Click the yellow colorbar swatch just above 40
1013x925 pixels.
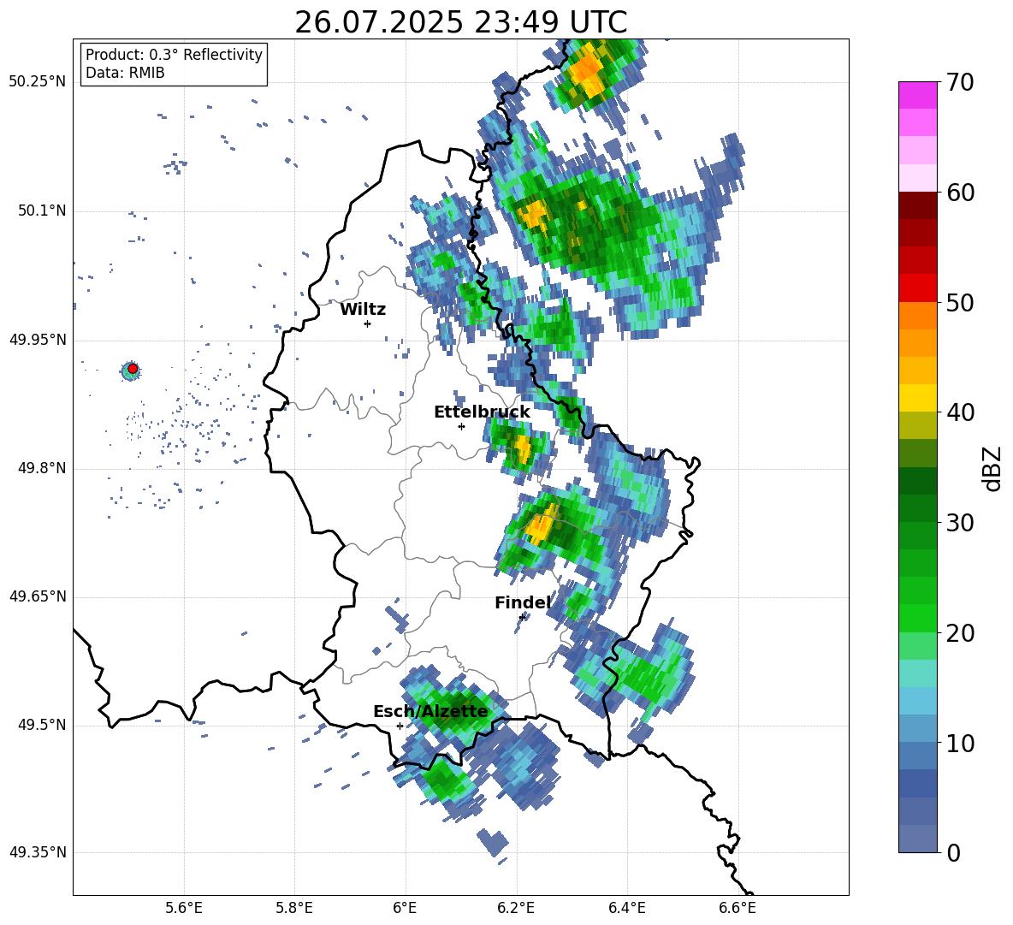(917, 398)
